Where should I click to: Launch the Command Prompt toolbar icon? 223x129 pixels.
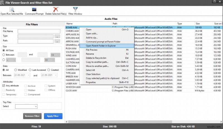tap(34, 9)
